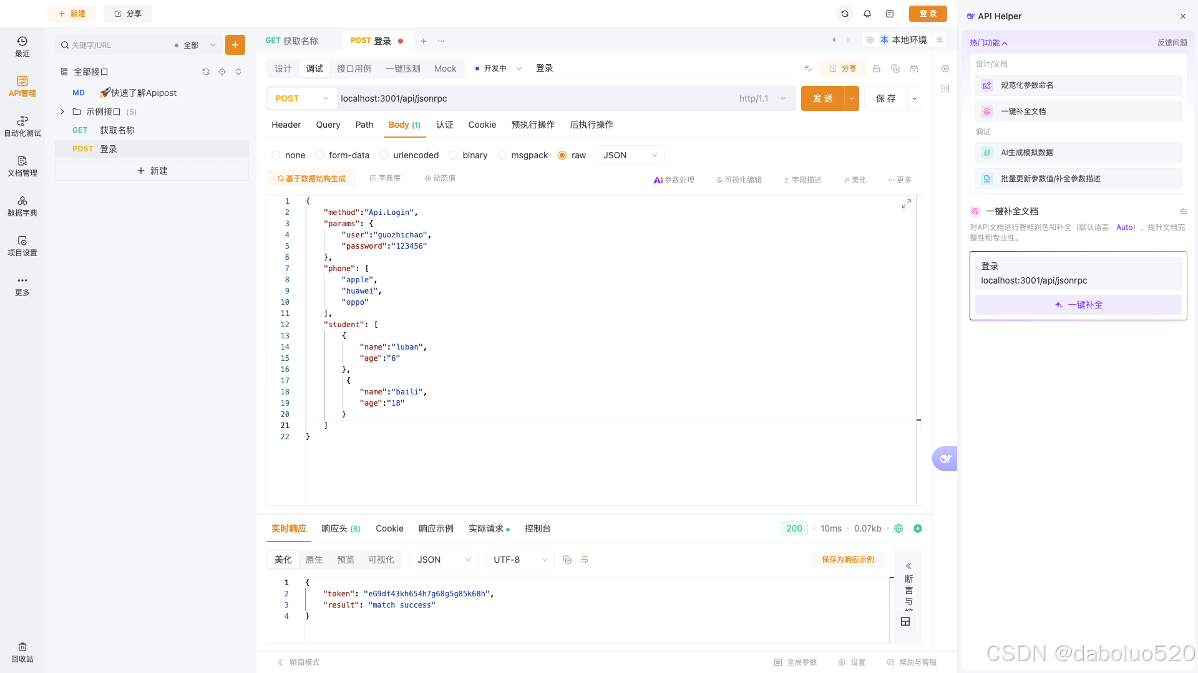Select the binary body radio button
The image size is (1198, 673).
click(x=453, y=155)
